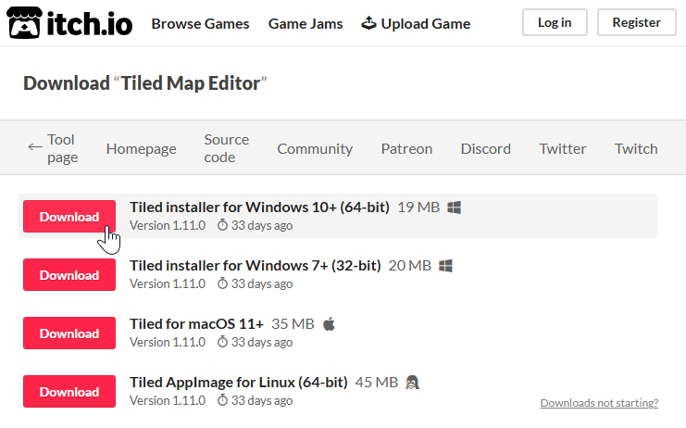Open Browse Games
Screen dimensions: 686x428
(x=200, y=24)
